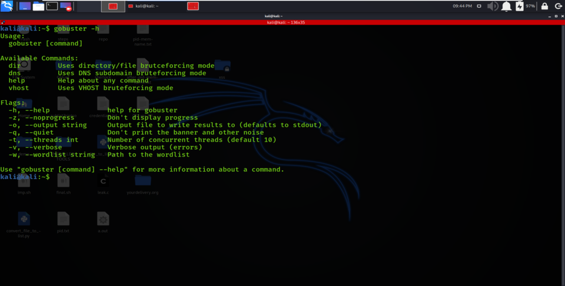Click the 'Flags:' heading
Image resolution: width=565 pixels, height=286 pixels.
tap(12, 102)
